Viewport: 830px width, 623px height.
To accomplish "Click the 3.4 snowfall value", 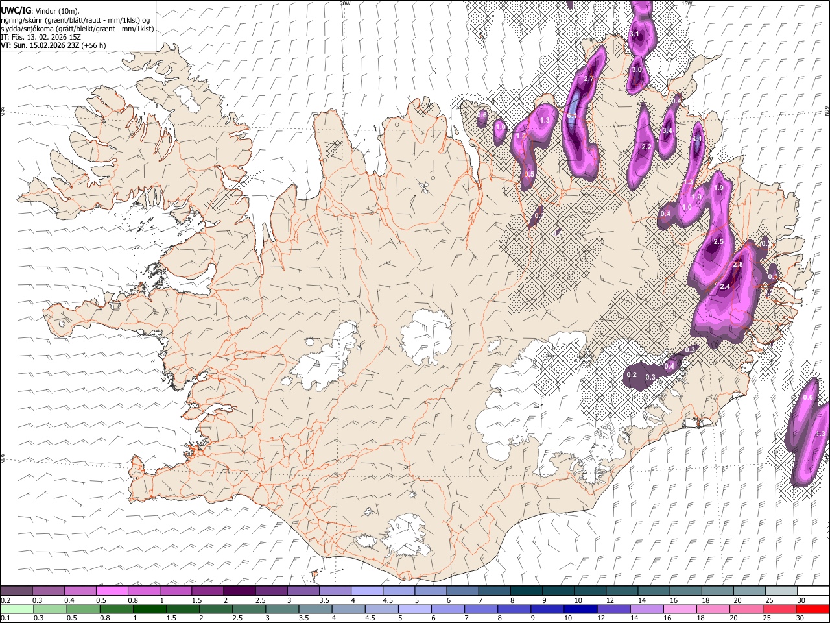I will [x=667, y=130].
